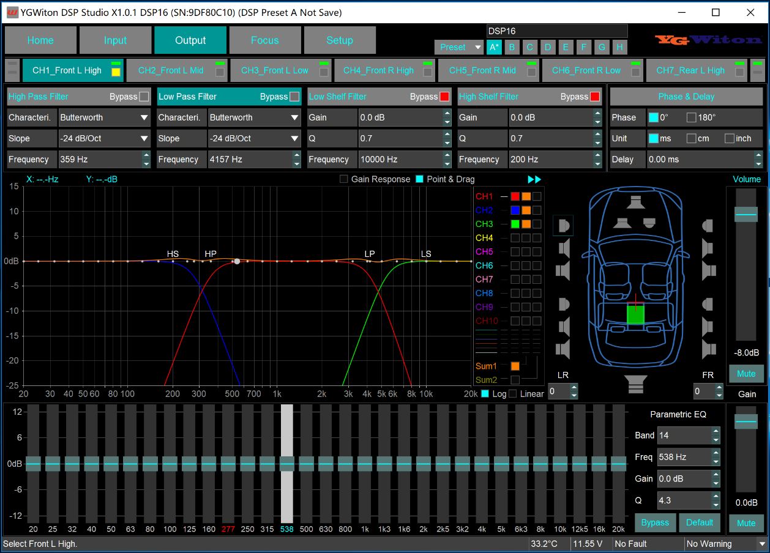Switch to the Focus tab
The height and width of the screenshot is (553, 770).
pos(264,40)
